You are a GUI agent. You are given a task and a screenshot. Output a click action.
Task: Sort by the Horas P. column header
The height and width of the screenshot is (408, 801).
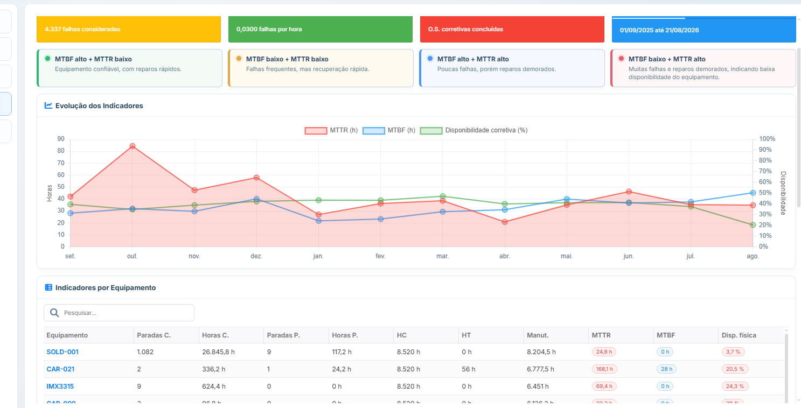pyautogui.click(x=361, y=335)
